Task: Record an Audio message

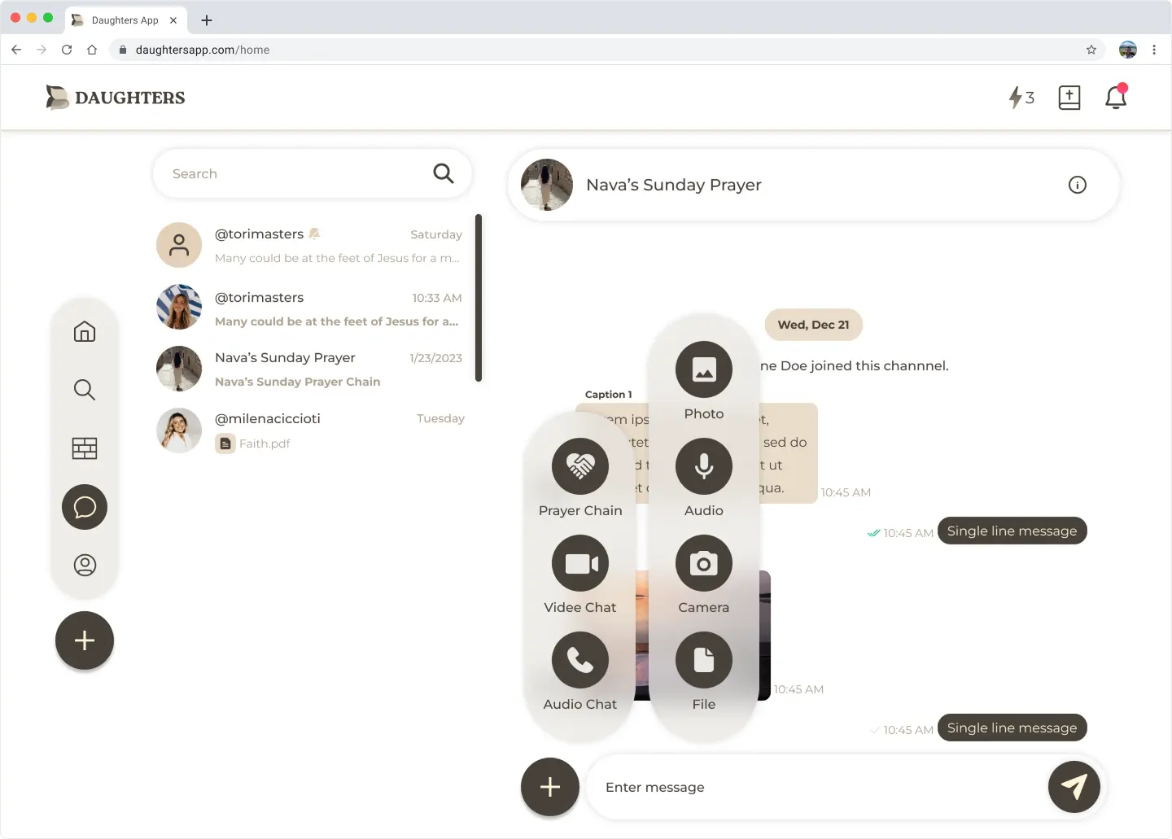Action: (x=703, y=466)
